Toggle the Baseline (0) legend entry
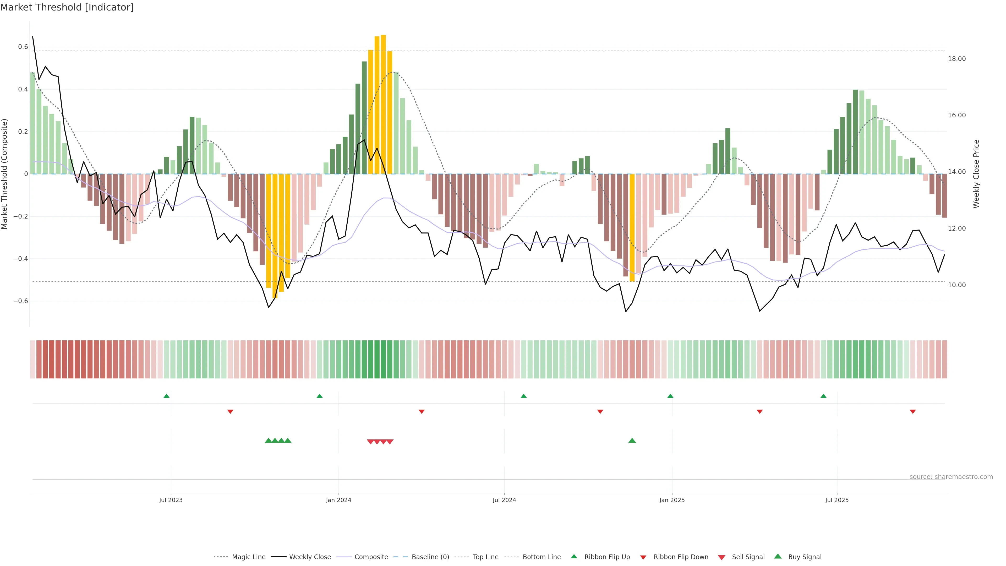This screenshot has width=1006, height=566. click(x=430, y=557)
